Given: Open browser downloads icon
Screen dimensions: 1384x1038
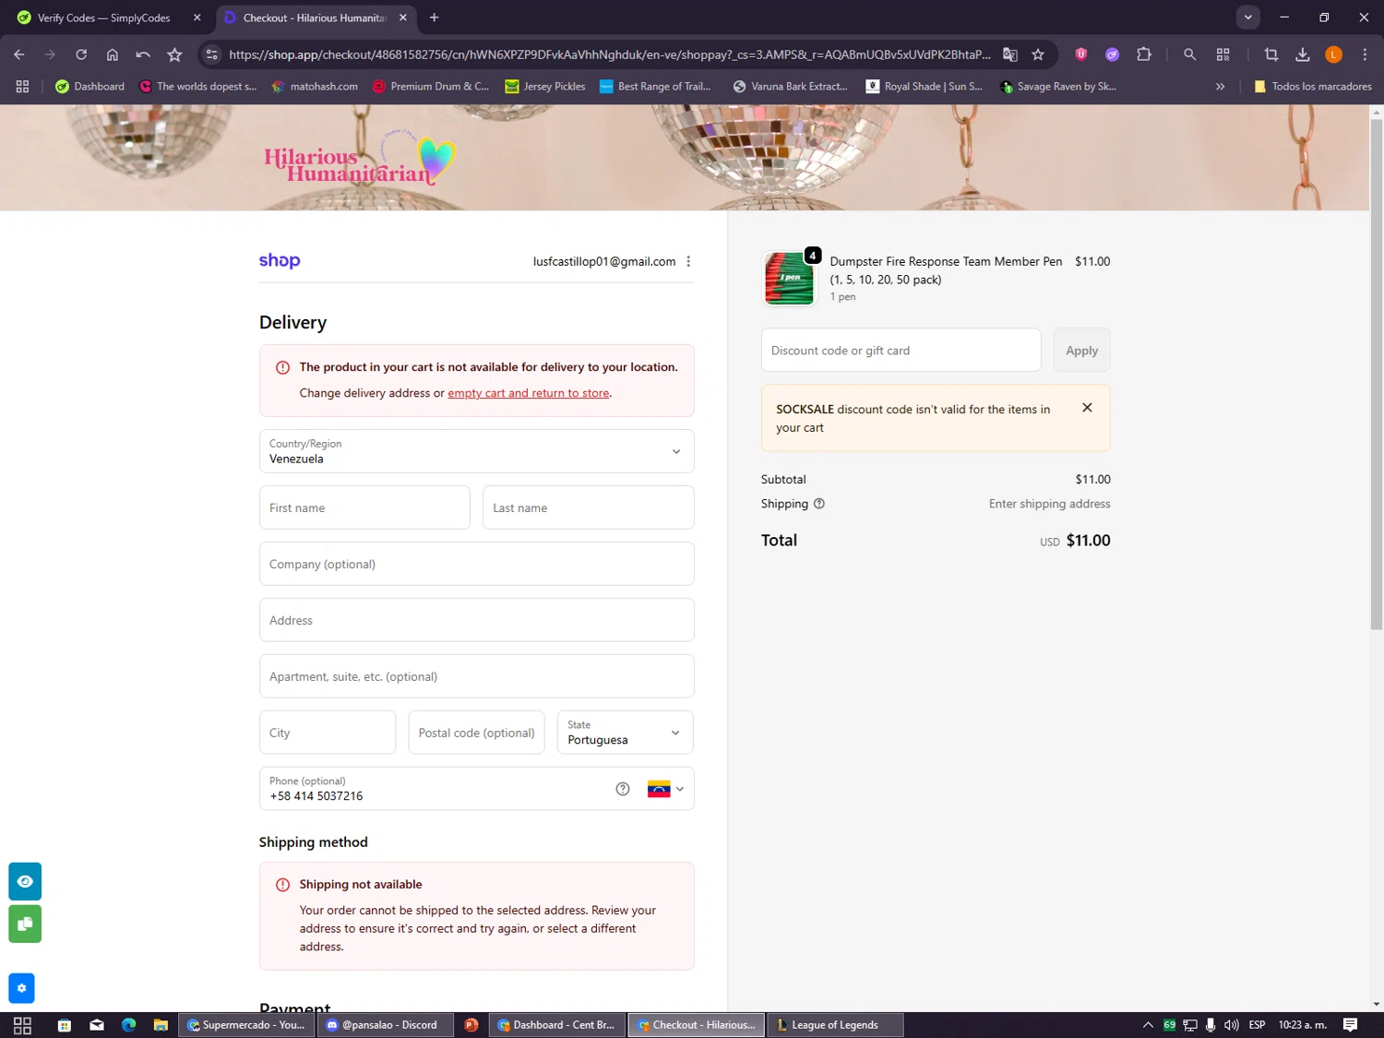Looking at the screenshot, I should [x=1303, y=54].
